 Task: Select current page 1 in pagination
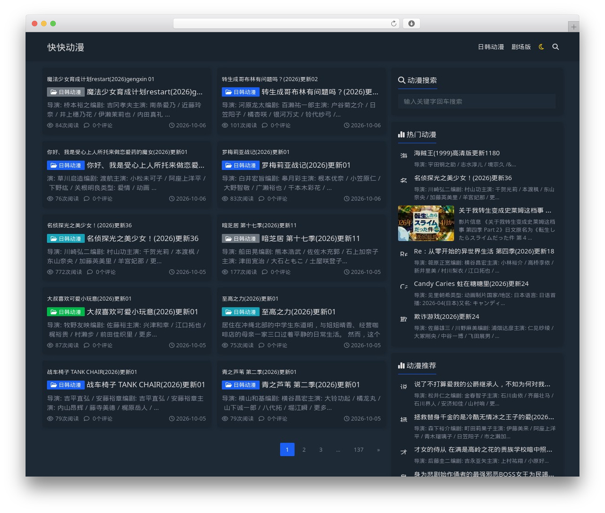coord(287,450)
